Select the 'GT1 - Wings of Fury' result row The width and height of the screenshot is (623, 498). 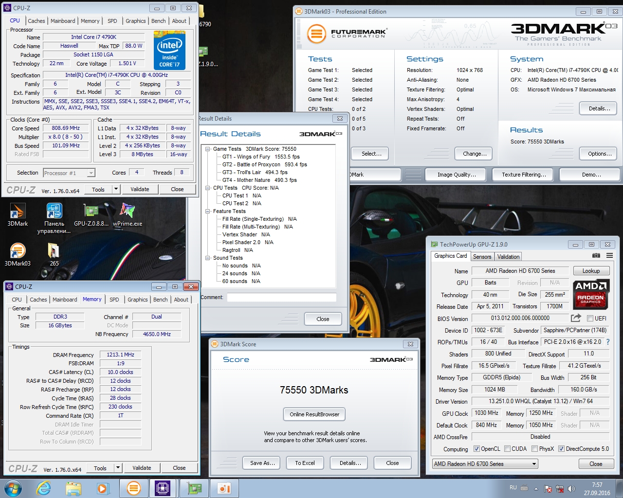pos(261,157)
